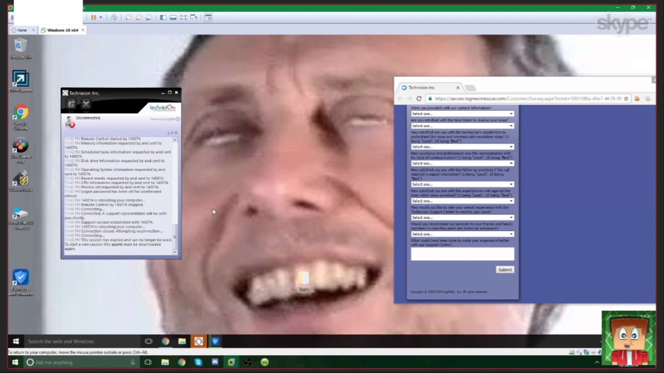
Task: Select the Technicion Inc. Chrome tab
Action: pyautogui.click(x=430, y=88)
